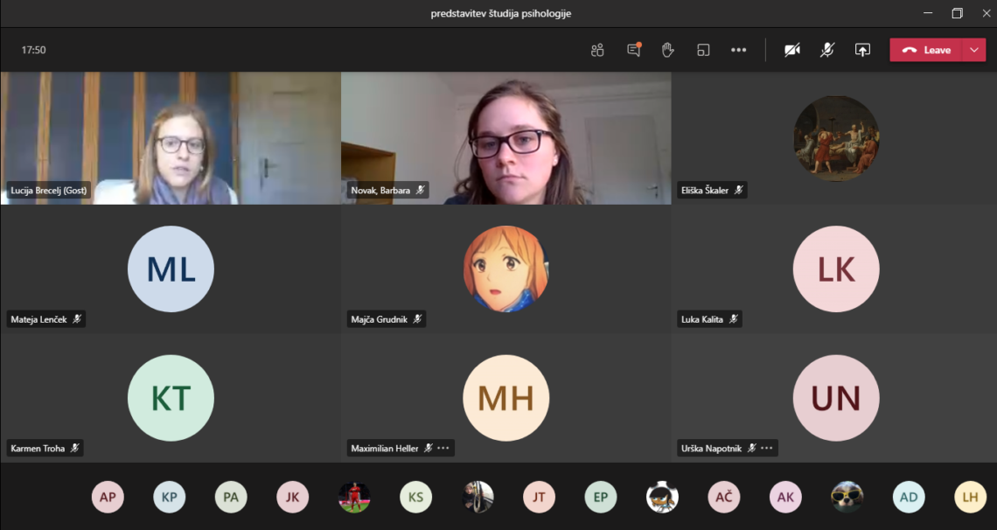This screenshot has width=997, height=530.
Task: Raise your hand in the meeting
Action: pyautogui.click(x=667, y=50)
